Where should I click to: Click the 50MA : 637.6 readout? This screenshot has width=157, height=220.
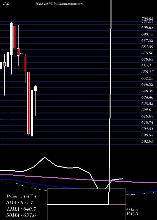pyautogui.click(x=21, y=215)
